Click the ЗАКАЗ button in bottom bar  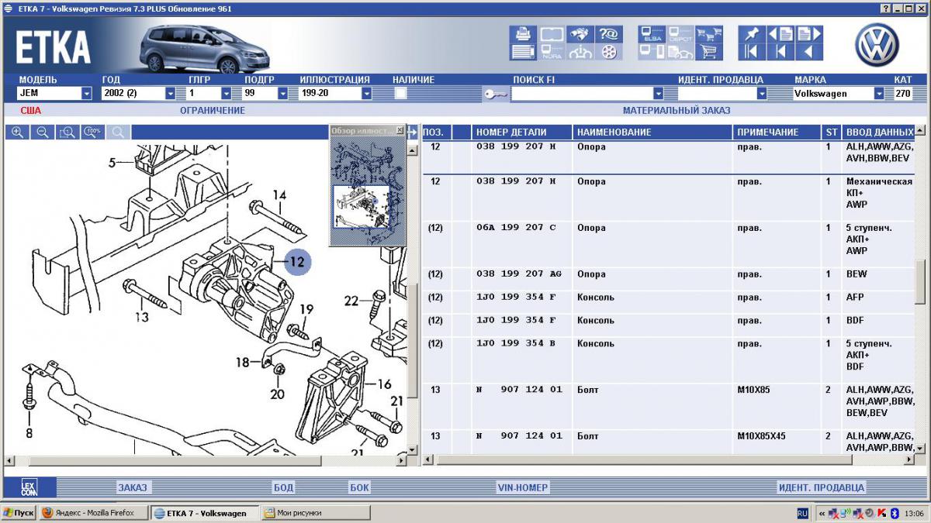pos(132,487)
